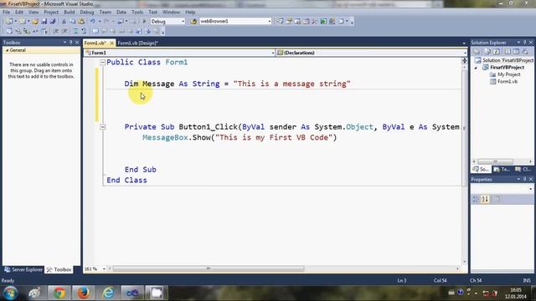Click the New Project toolbar icon

(9, 22)
